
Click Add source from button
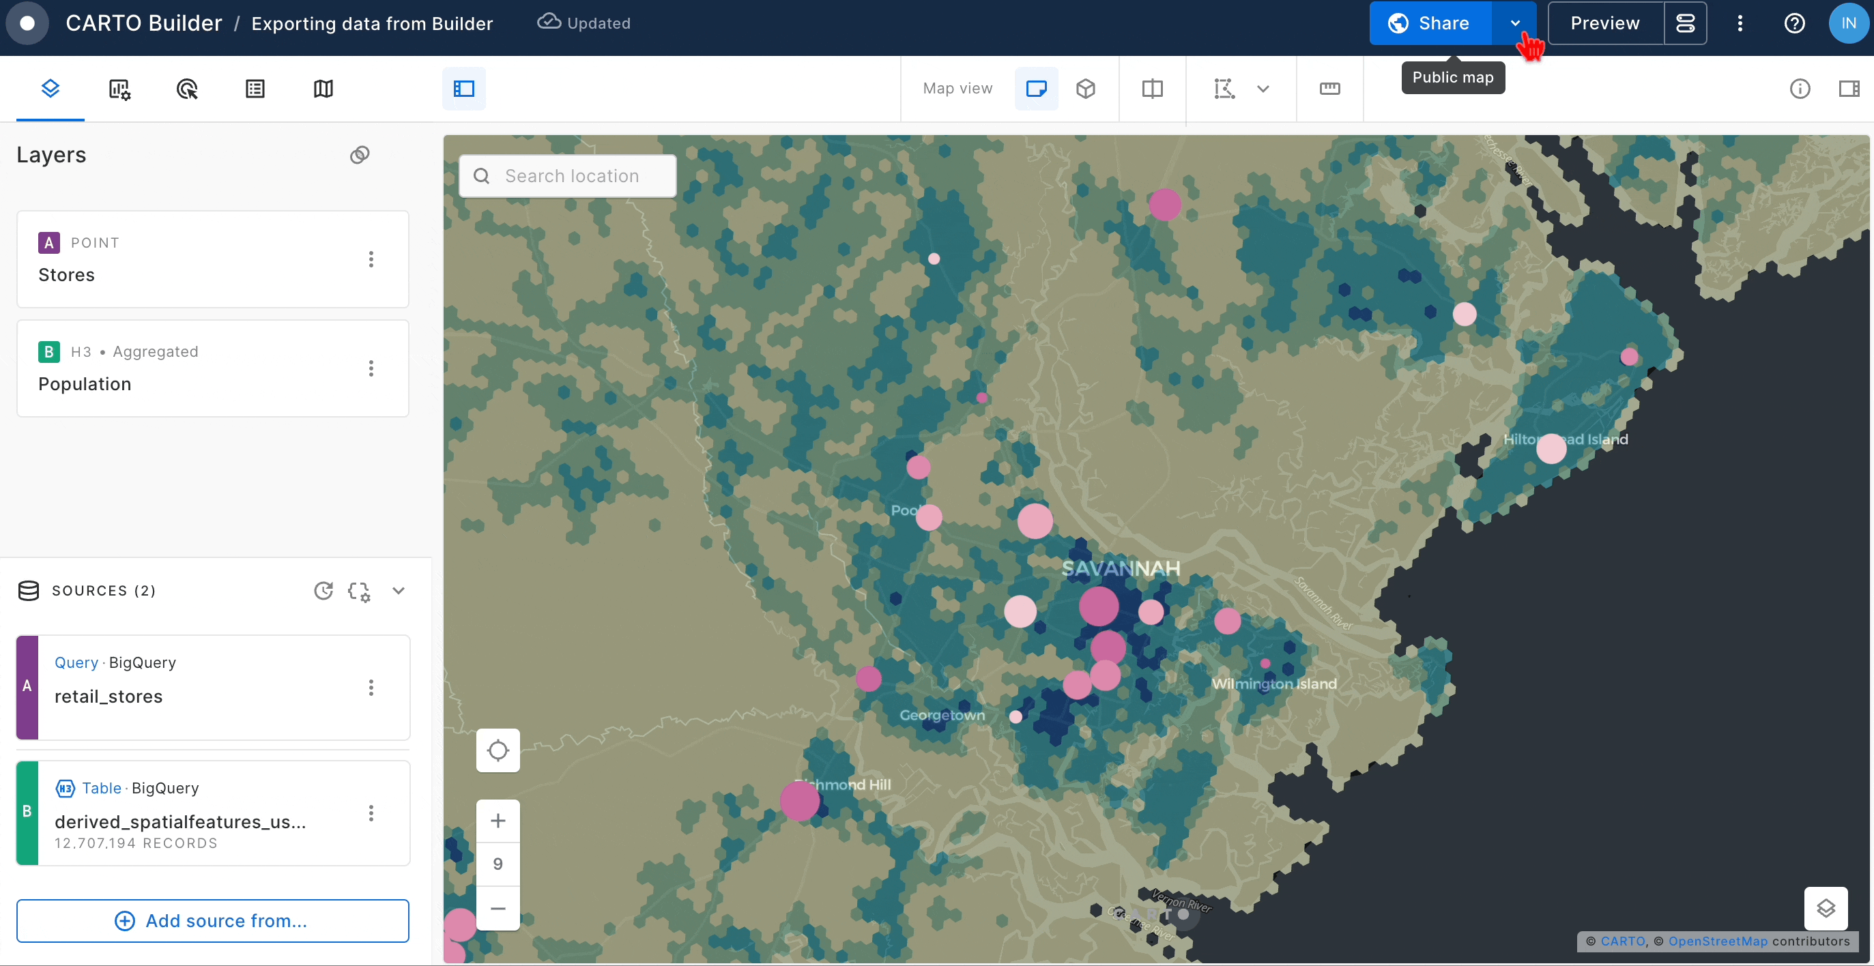212,921
